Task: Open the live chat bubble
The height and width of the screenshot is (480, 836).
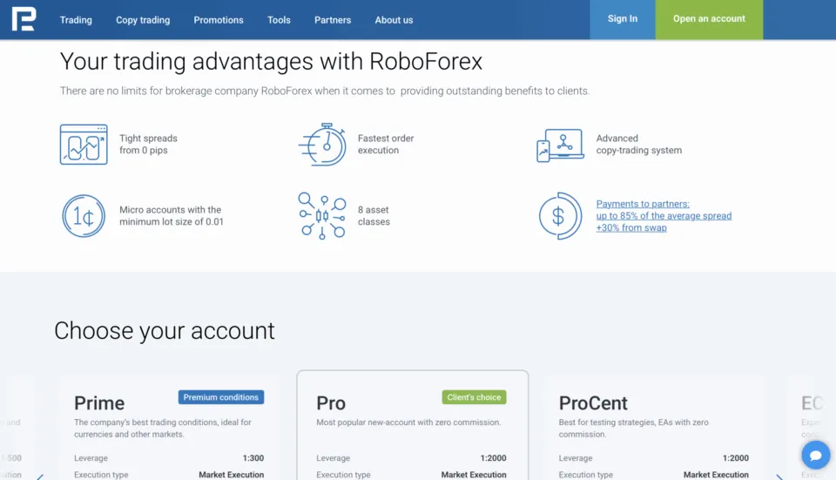Action: (x=815, y=455)
